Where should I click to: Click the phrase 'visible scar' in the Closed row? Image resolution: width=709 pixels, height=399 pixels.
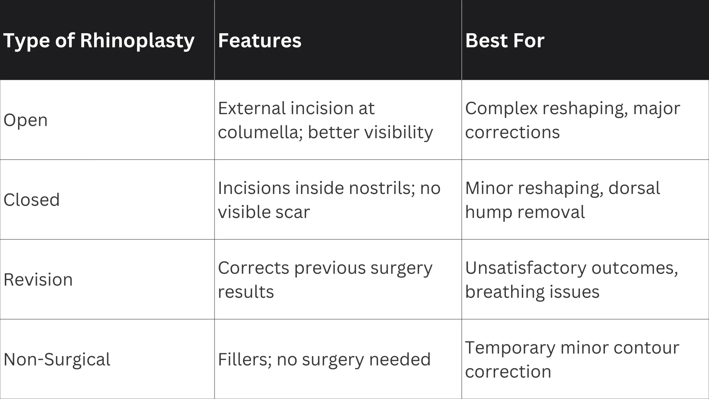(264, 212)
